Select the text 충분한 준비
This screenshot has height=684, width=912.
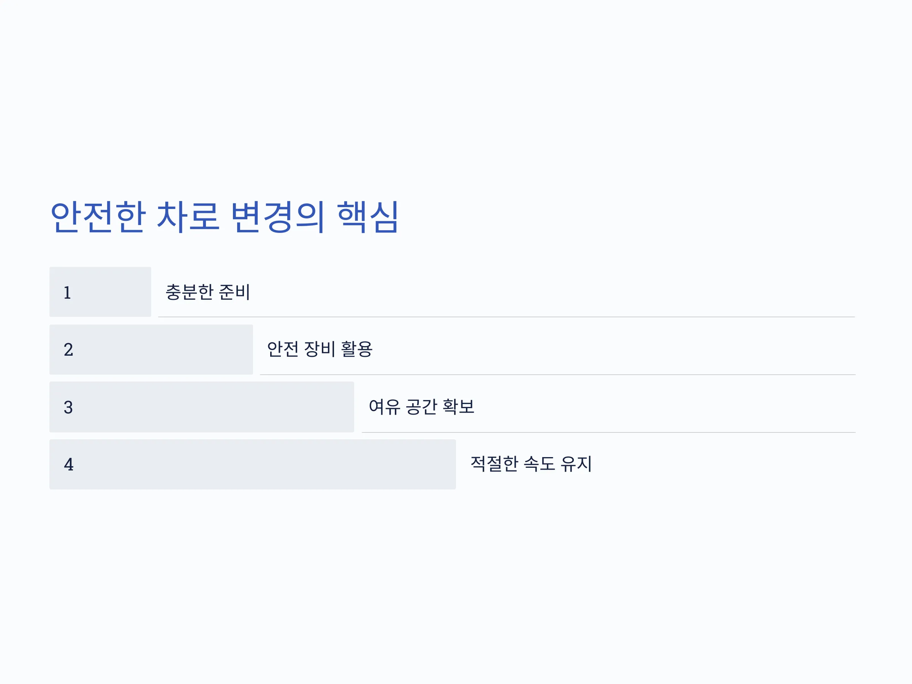[x=208, y=292]
